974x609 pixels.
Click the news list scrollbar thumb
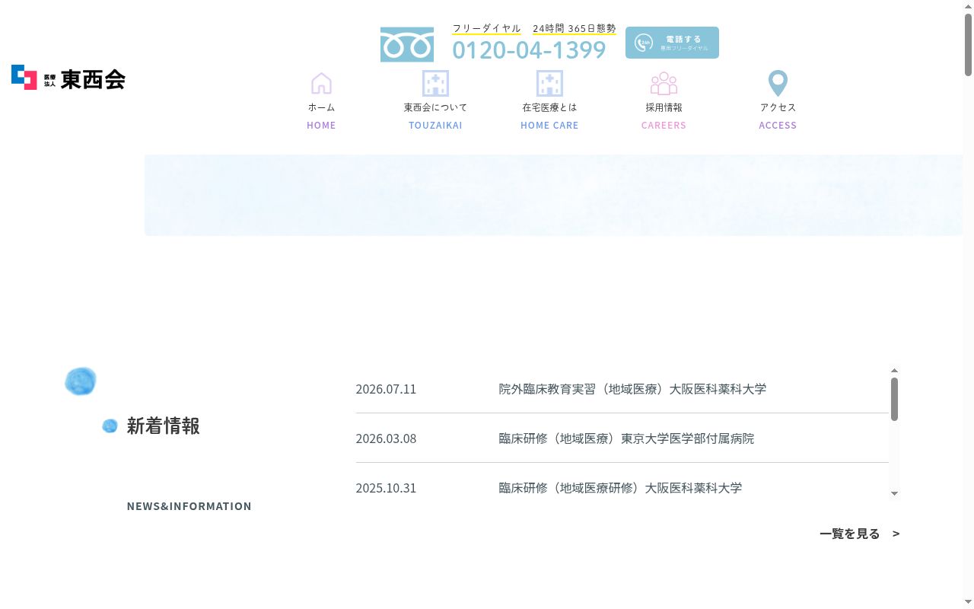click(x=894, y=399)
